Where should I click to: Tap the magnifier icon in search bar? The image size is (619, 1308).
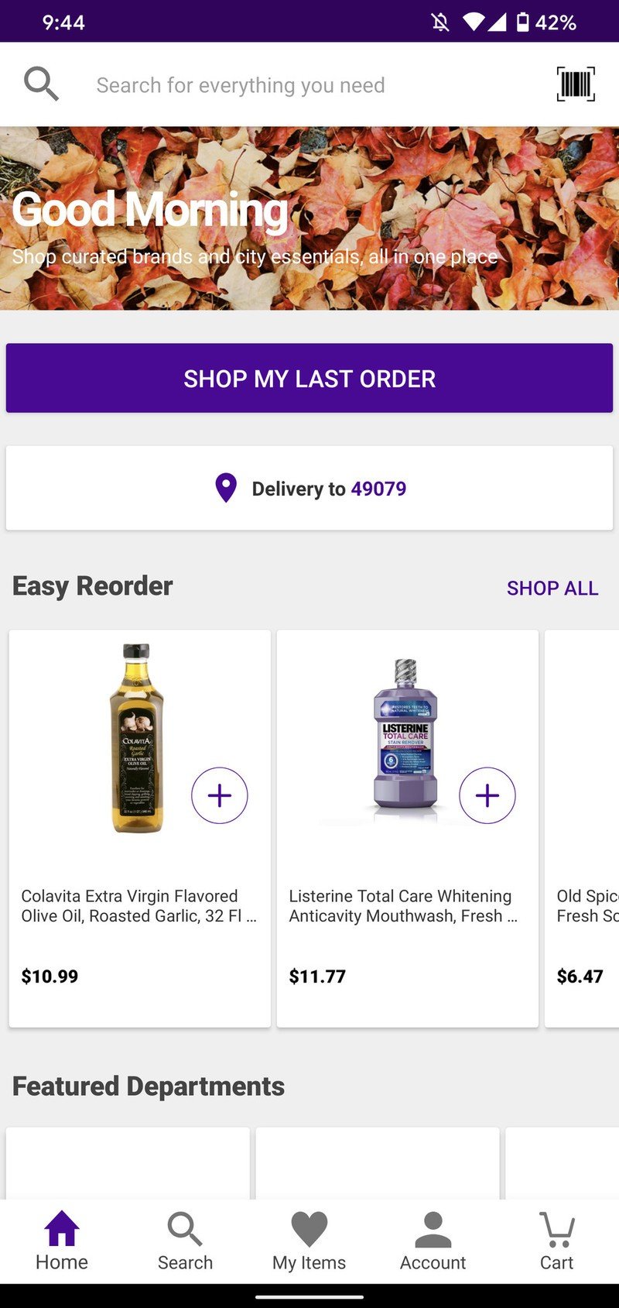coord(41,84)
